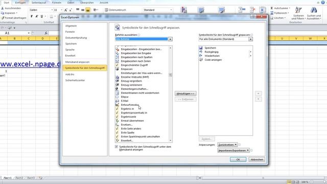Choose Erneut übernehmen command icon
The image size is (327, 184).
[117, 121]
